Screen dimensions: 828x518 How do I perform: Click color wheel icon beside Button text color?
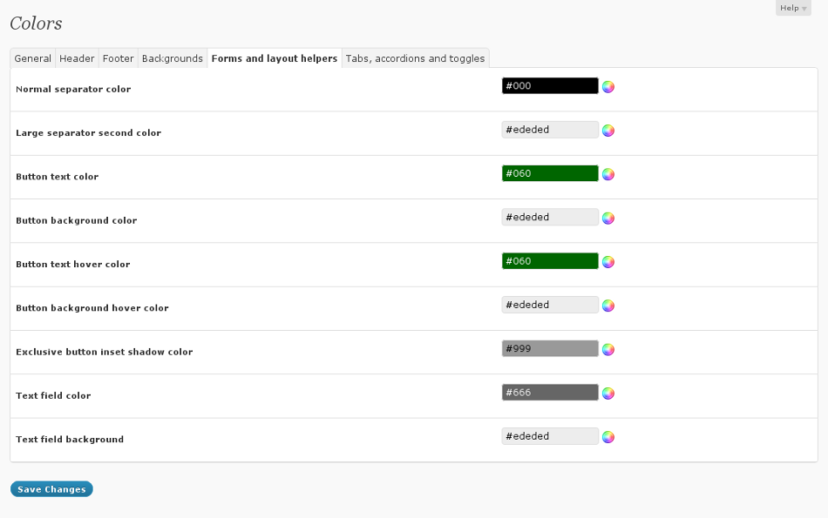(x=608, y=174)
